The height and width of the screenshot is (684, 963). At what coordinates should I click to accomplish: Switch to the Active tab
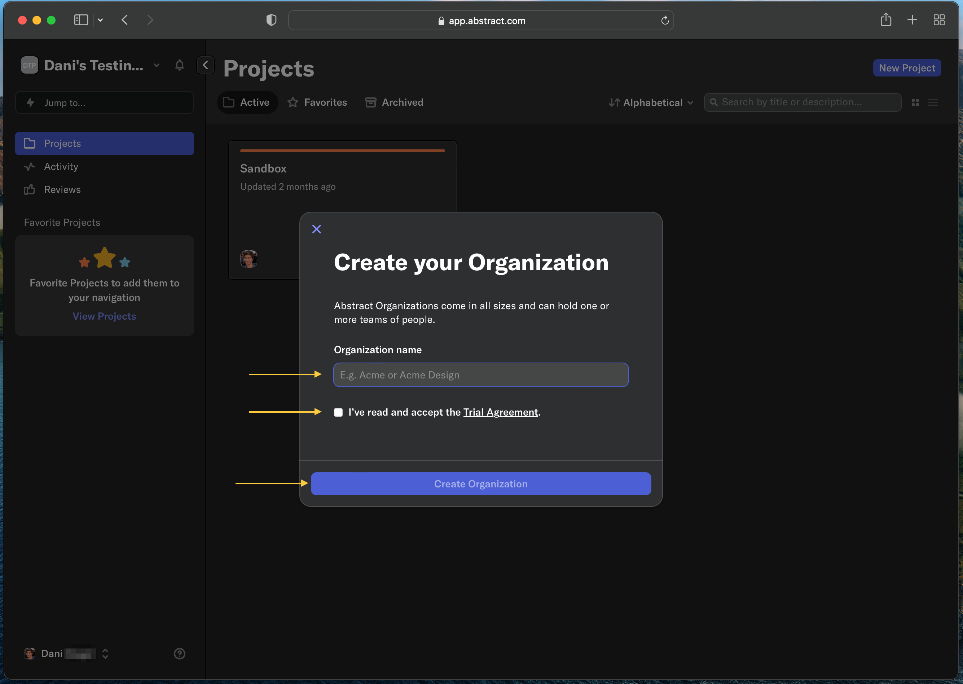(x=247, y=102)
